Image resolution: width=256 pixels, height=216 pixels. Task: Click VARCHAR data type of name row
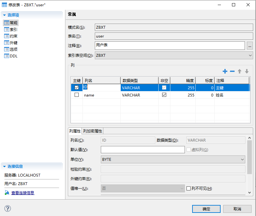point(139,95)
